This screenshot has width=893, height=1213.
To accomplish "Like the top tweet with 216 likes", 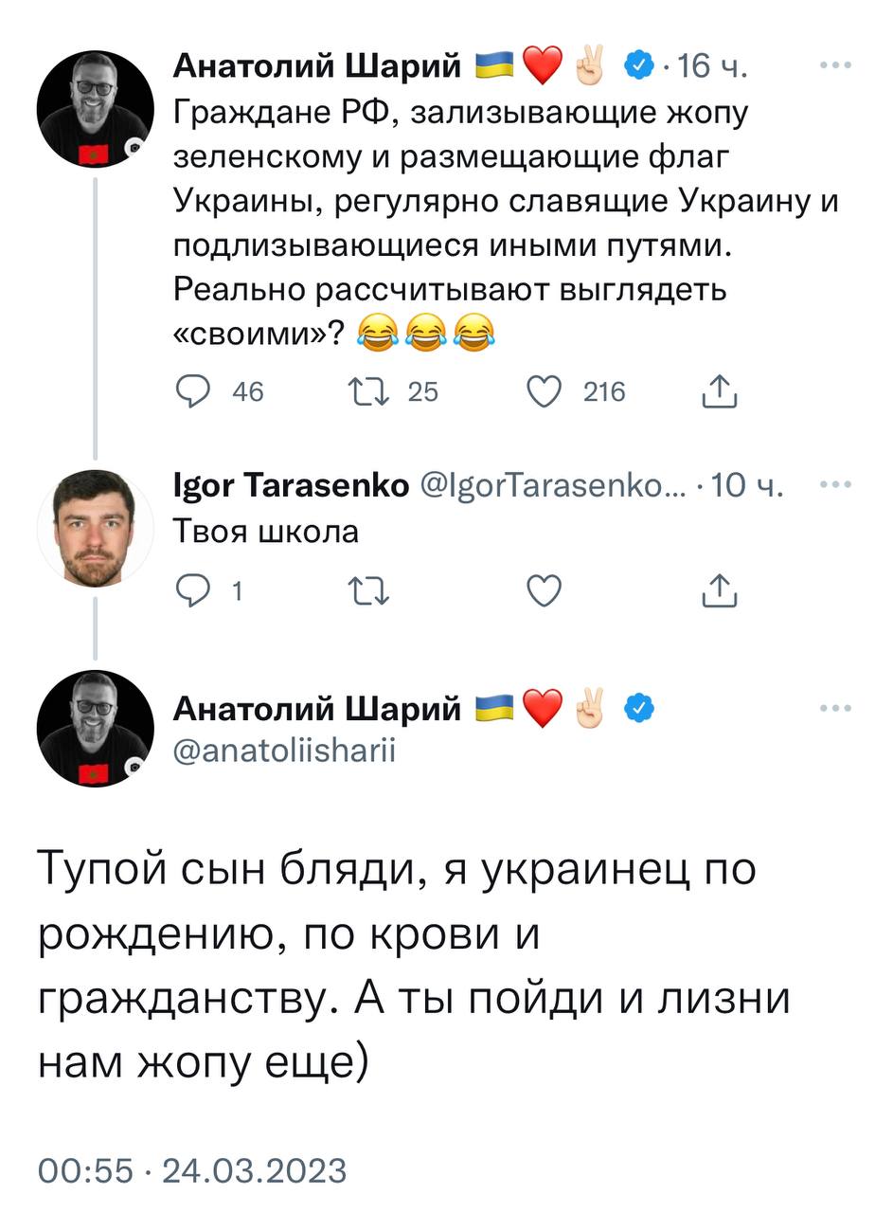I will pos(544,391).
